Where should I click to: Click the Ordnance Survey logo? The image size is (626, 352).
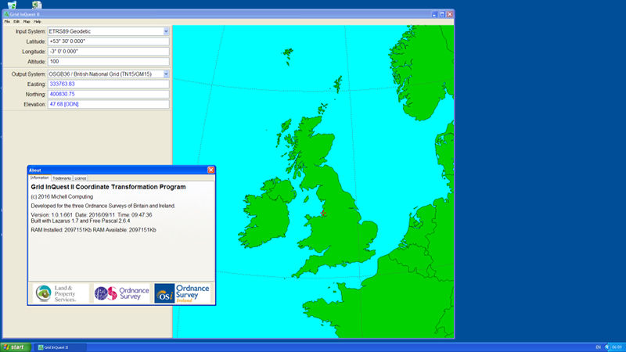(x=120, y=293)
